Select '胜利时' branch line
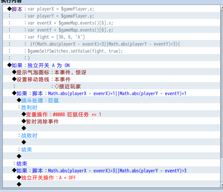Image resolution: width=223 pixels, height=192 pixels. pos(111,107)
